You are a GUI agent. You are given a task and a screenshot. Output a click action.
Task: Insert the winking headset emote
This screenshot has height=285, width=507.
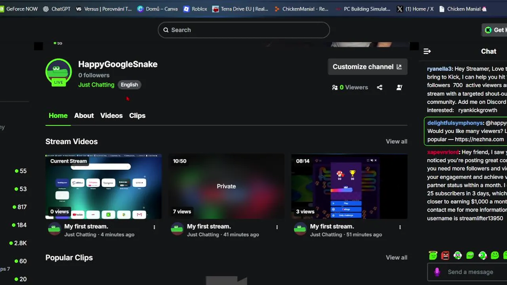click(x=482, y=255)
